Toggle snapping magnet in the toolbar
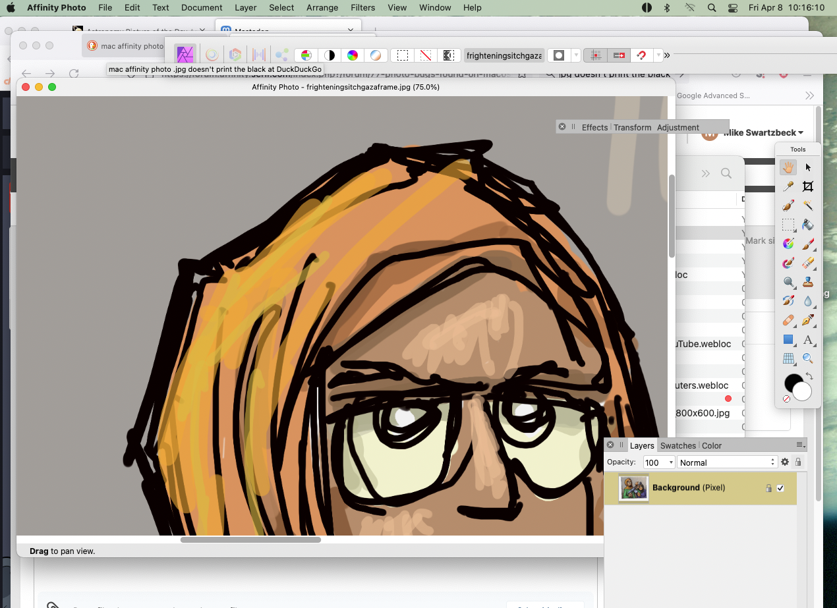The width and height of the screenshot is (837, 608). coord(641,55)
